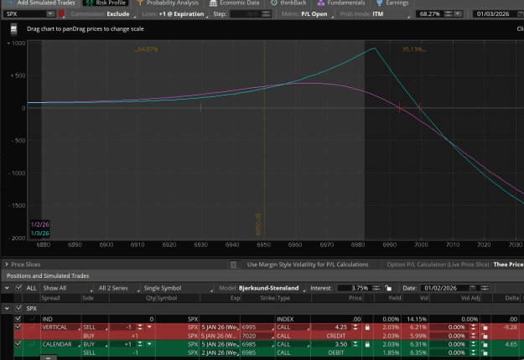This screenshot has height=360, width=524.
Task: Open the Probability Analysis tab
Action: (168, 3)
